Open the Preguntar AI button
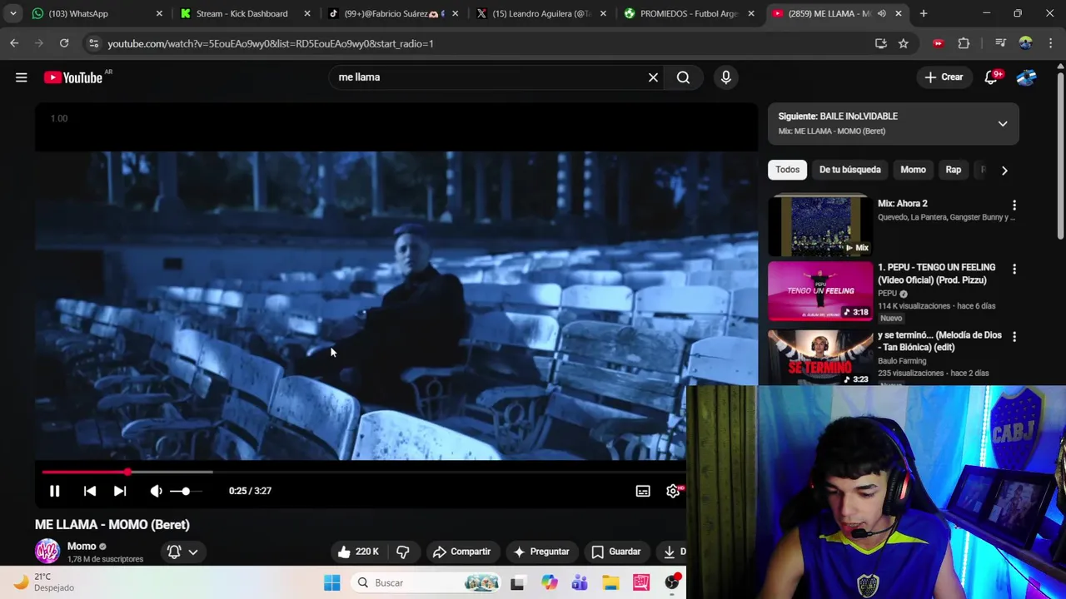The width and height of the screenshot is (1066, 599). pos(541,552)
